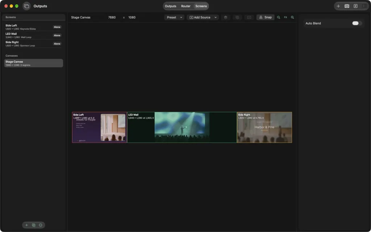Image resolution: width=371 pixels, height=232 pixels.
Task: Open the Preset dropdown
Action: pos(174,17)
